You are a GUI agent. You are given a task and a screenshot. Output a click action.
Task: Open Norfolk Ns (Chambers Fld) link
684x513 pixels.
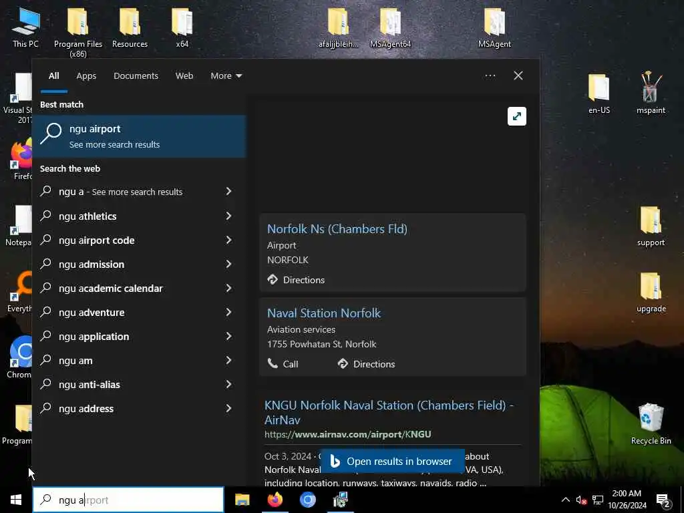click(x=337, y=229)
